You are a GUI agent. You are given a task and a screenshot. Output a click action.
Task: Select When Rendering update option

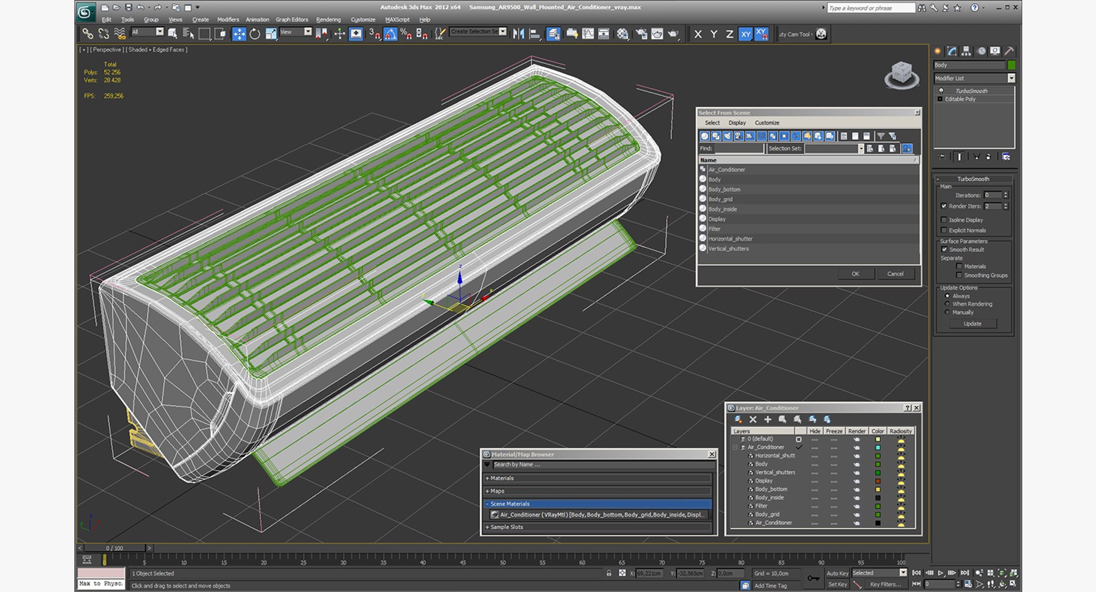tap(948, 304)
